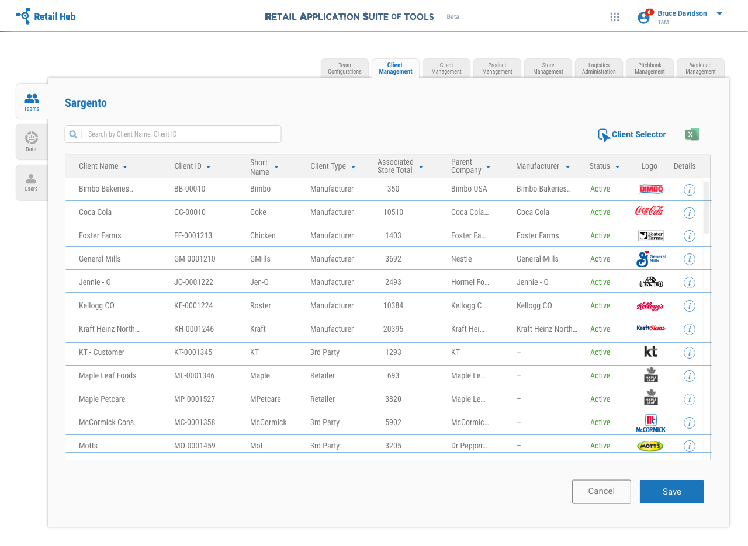Screen dimensions: 748x546
Task: Click the Kellogg's logo thumbnail
Action: [x=650, y=306]
